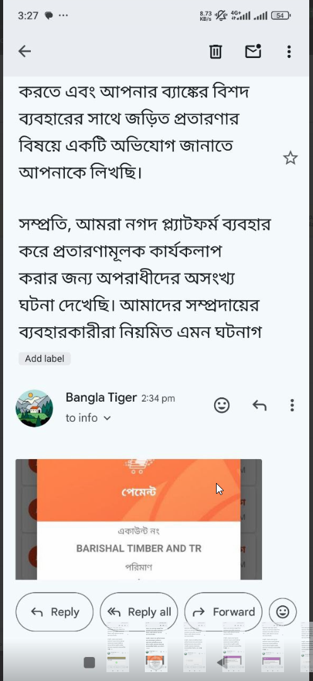Open the payment screenshot attachment

[x=139, y=520]
